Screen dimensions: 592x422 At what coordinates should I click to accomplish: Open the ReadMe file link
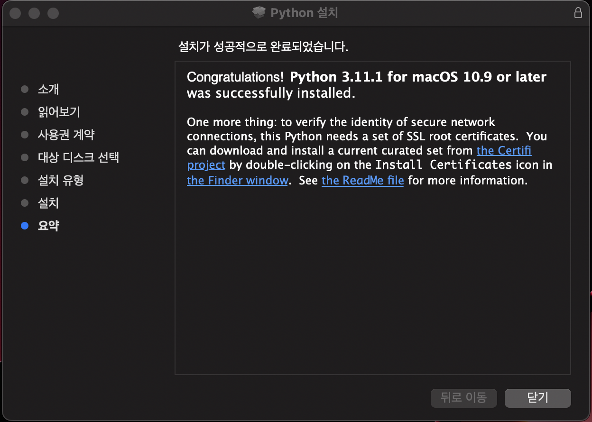362,181
